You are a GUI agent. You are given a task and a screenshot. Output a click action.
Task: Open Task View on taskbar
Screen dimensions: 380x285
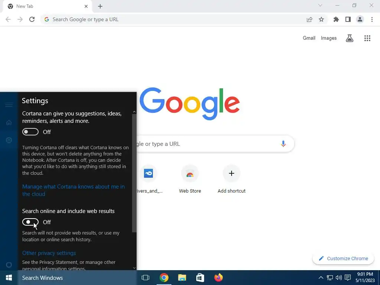click(145, 278)
